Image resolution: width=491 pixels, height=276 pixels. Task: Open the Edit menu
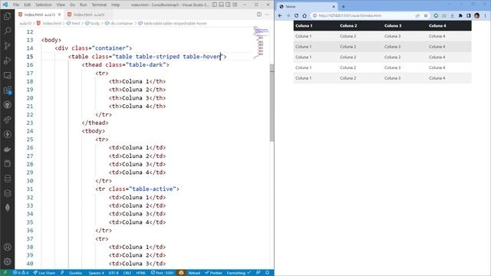28,5
